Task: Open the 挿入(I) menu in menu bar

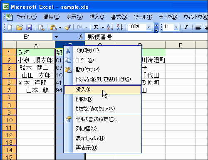Action: [97, 17]
